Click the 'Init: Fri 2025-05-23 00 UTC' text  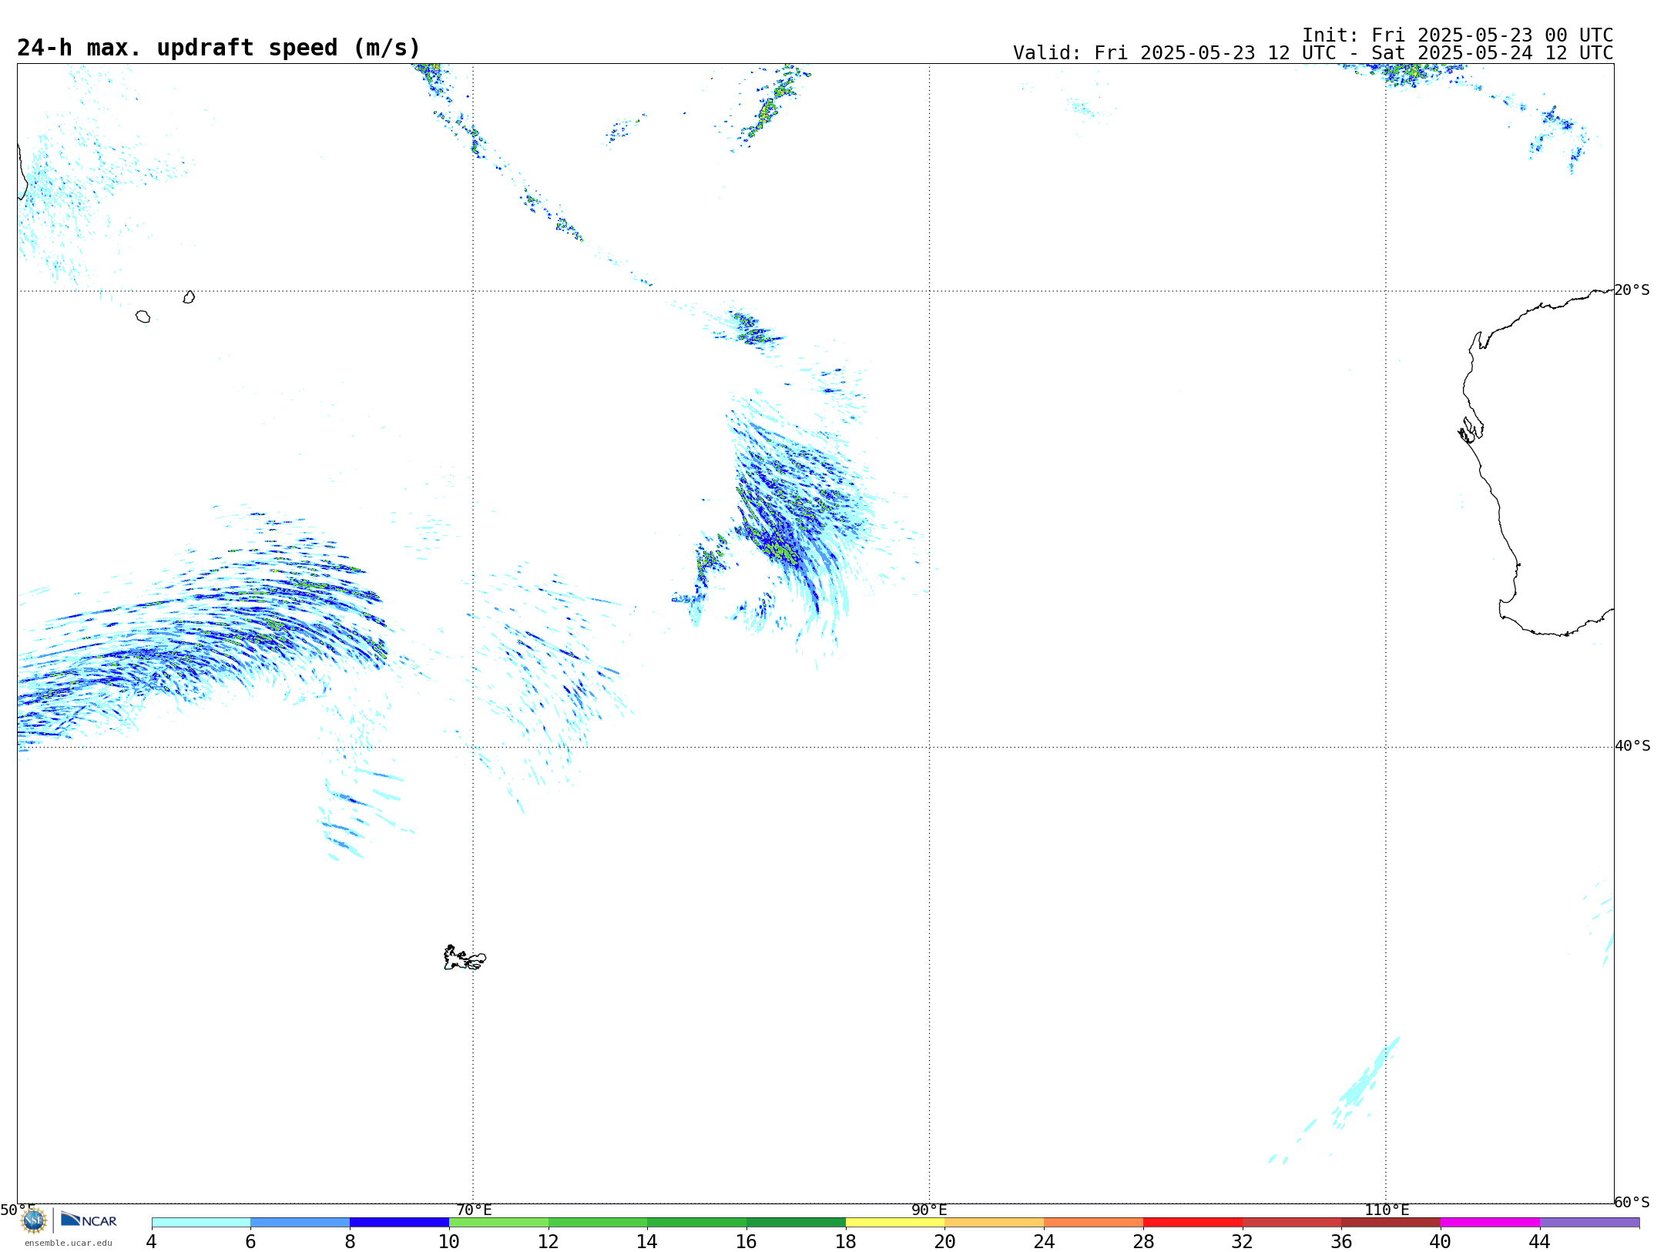point(1458,35)
